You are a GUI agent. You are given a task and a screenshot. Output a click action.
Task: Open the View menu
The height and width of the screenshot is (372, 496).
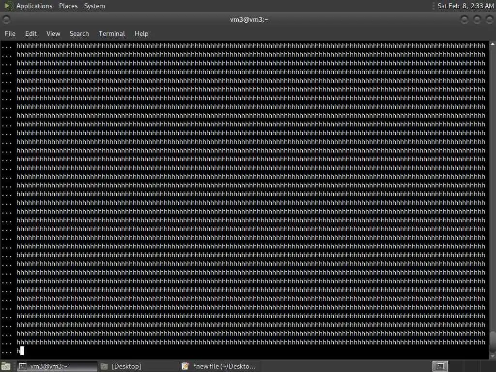(53, 33)
